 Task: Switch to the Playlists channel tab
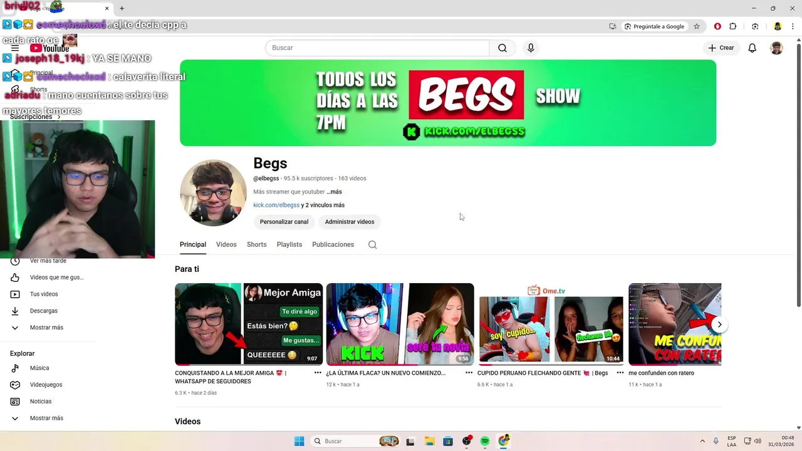[x=289, y=245]
